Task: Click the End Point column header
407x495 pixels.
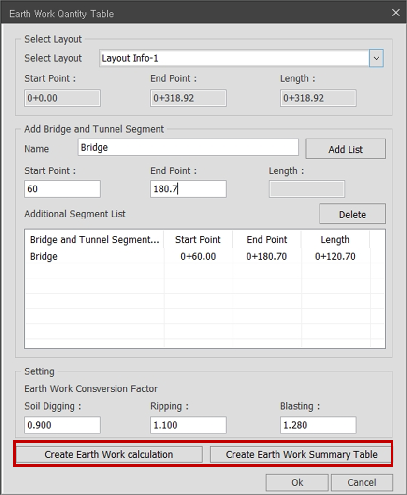Action: tap(267, 240)
